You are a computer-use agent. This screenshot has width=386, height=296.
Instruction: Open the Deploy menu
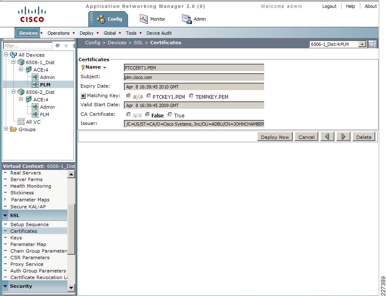pos(86,33)
